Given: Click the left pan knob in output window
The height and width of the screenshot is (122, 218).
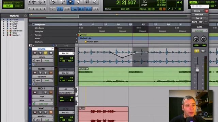Looking at the screenshot, I should tap(196, 39).
